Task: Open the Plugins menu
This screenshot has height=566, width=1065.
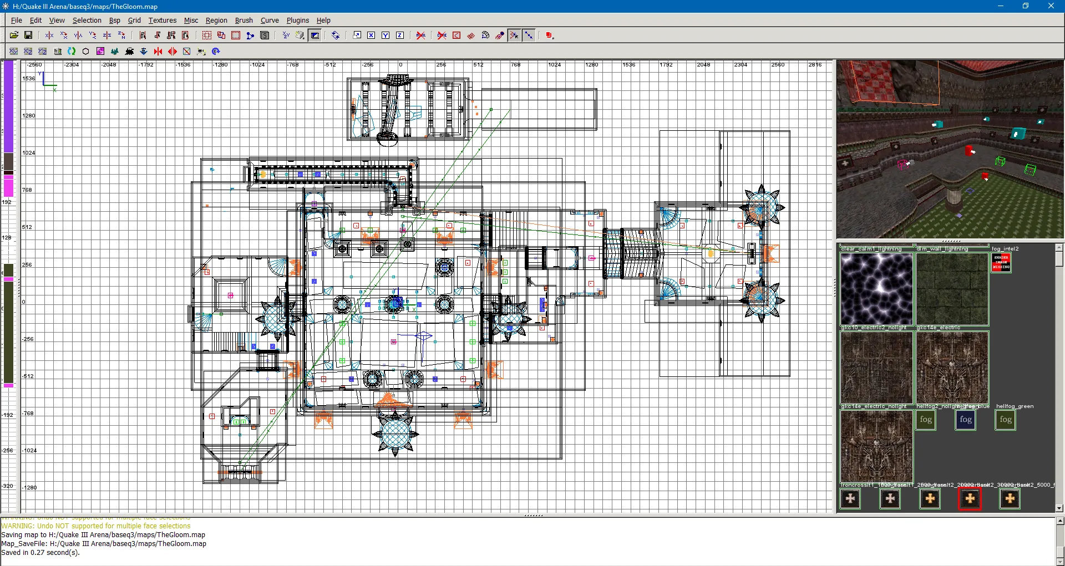Action: point(298,21)
